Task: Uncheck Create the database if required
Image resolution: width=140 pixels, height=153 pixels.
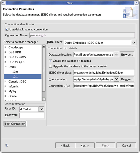Action: (50, 61)
